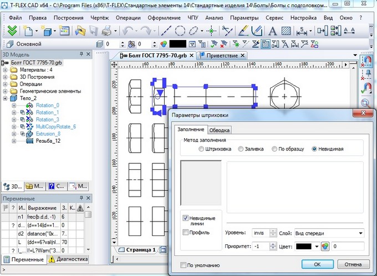Screen dimensions: 377x276
Task: Expand the Extrusion_8 node
Action: click(x=14, y=134)
